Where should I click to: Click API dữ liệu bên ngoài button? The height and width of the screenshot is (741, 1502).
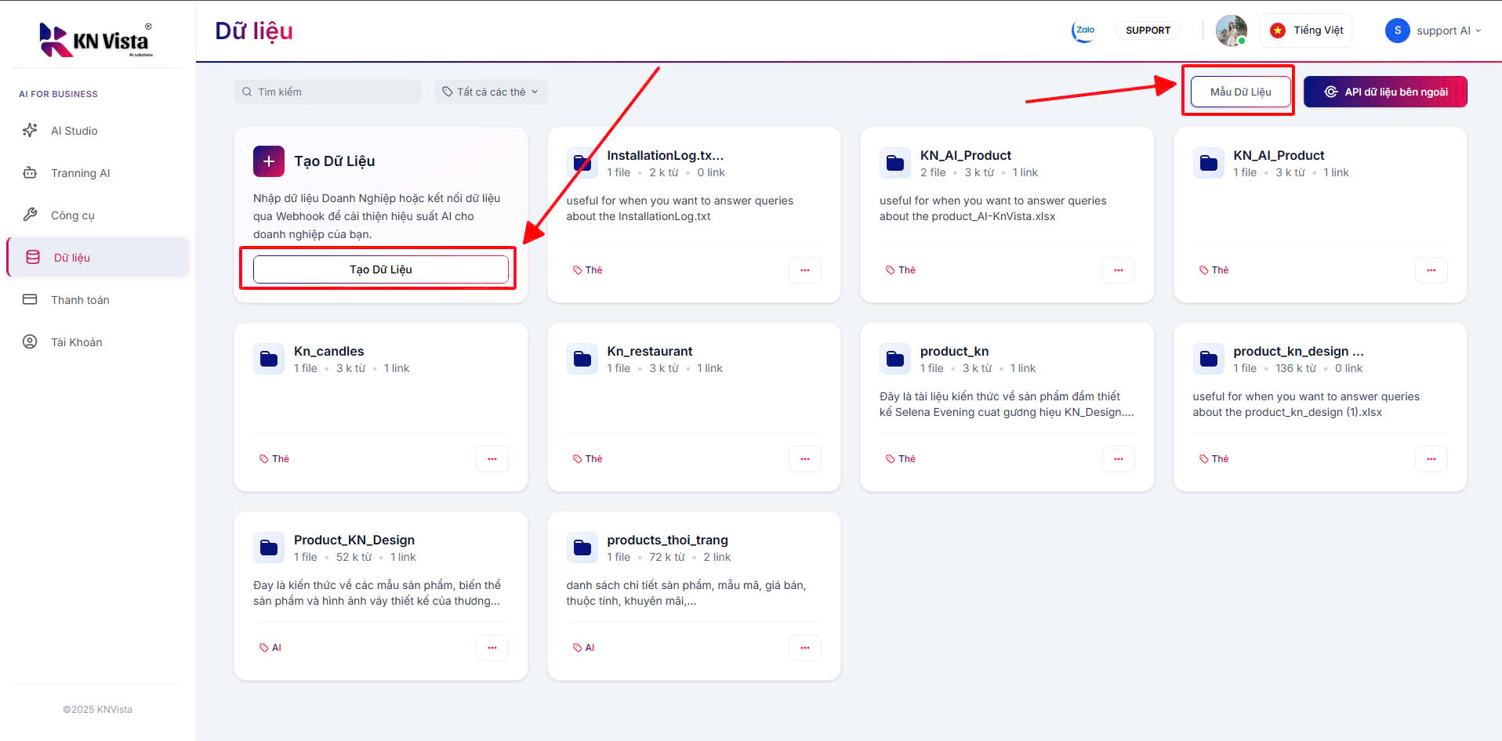click(1385, 92)
